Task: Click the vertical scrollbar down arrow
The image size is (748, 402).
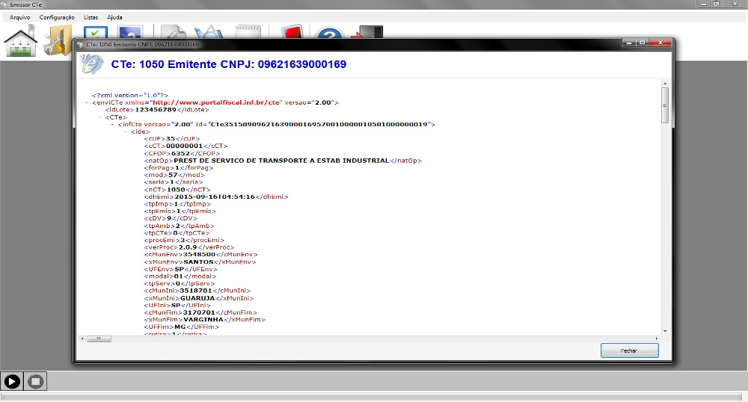Action: pyautogui.click(x=664, y=330)
